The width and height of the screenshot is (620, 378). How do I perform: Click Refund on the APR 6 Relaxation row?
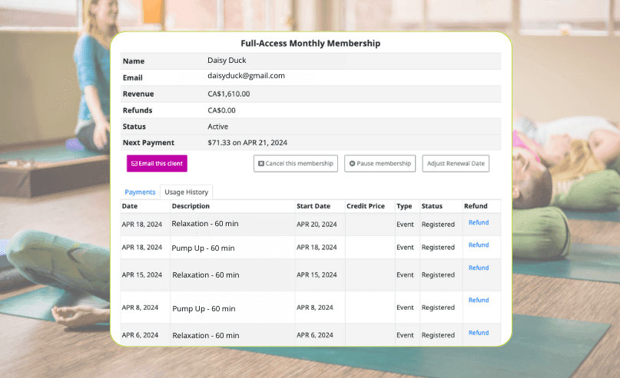(x=479, y=334)
